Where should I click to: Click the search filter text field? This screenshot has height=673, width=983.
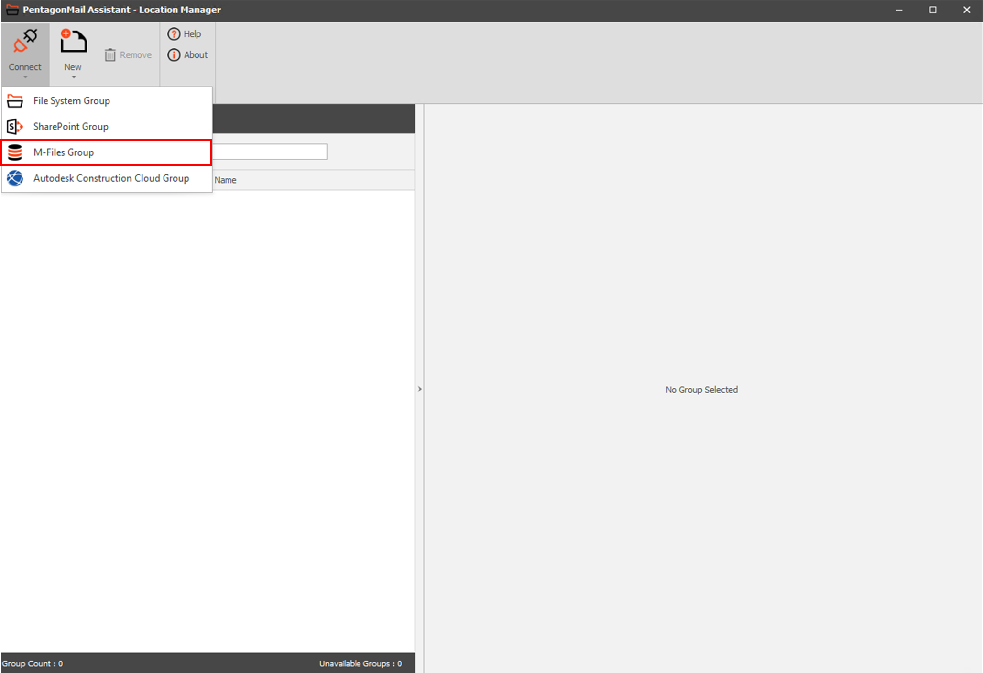[x=269, y=152]
